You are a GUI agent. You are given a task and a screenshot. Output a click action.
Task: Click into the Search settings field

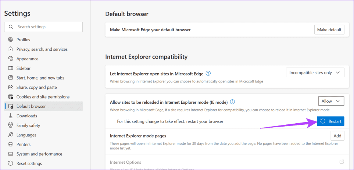[x=43, y=26]
